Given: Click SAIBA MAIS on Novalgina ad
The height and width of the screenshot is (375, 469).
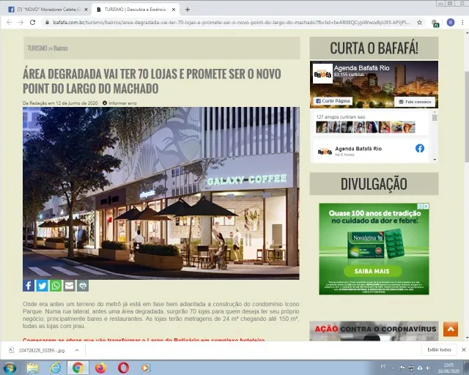Looking at the screenshot, I should (372, 271).
